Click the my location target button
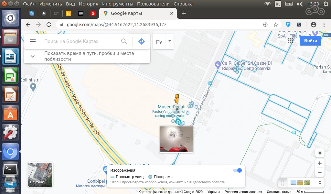Viewport: 331px width, 194px height. tap(320, 153)
